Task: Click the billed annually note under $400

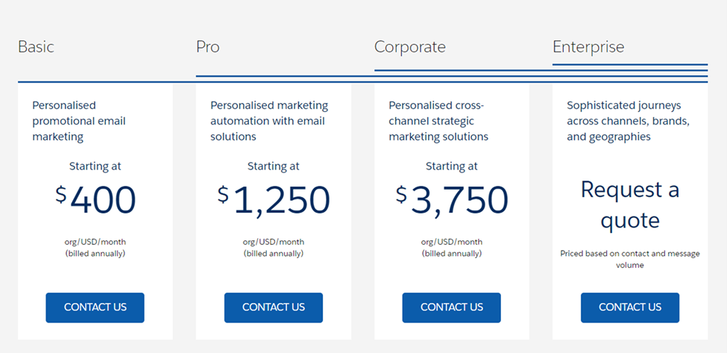Action: click(95, 254)
